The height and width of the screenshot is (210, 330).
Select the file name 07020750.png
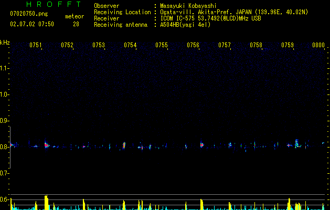pos(29,14)
